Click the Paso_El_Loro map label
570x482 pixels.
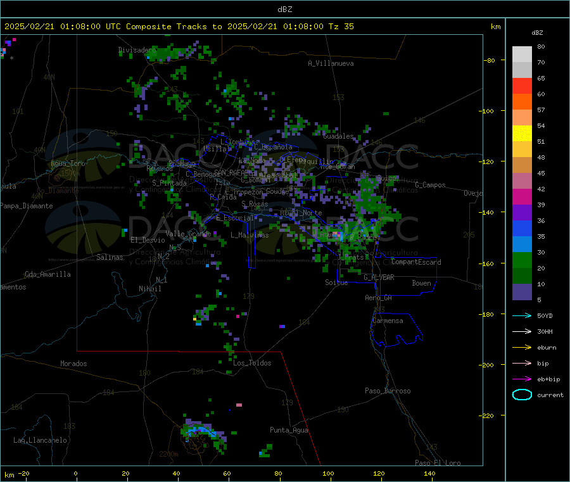[x=438, y=463]
